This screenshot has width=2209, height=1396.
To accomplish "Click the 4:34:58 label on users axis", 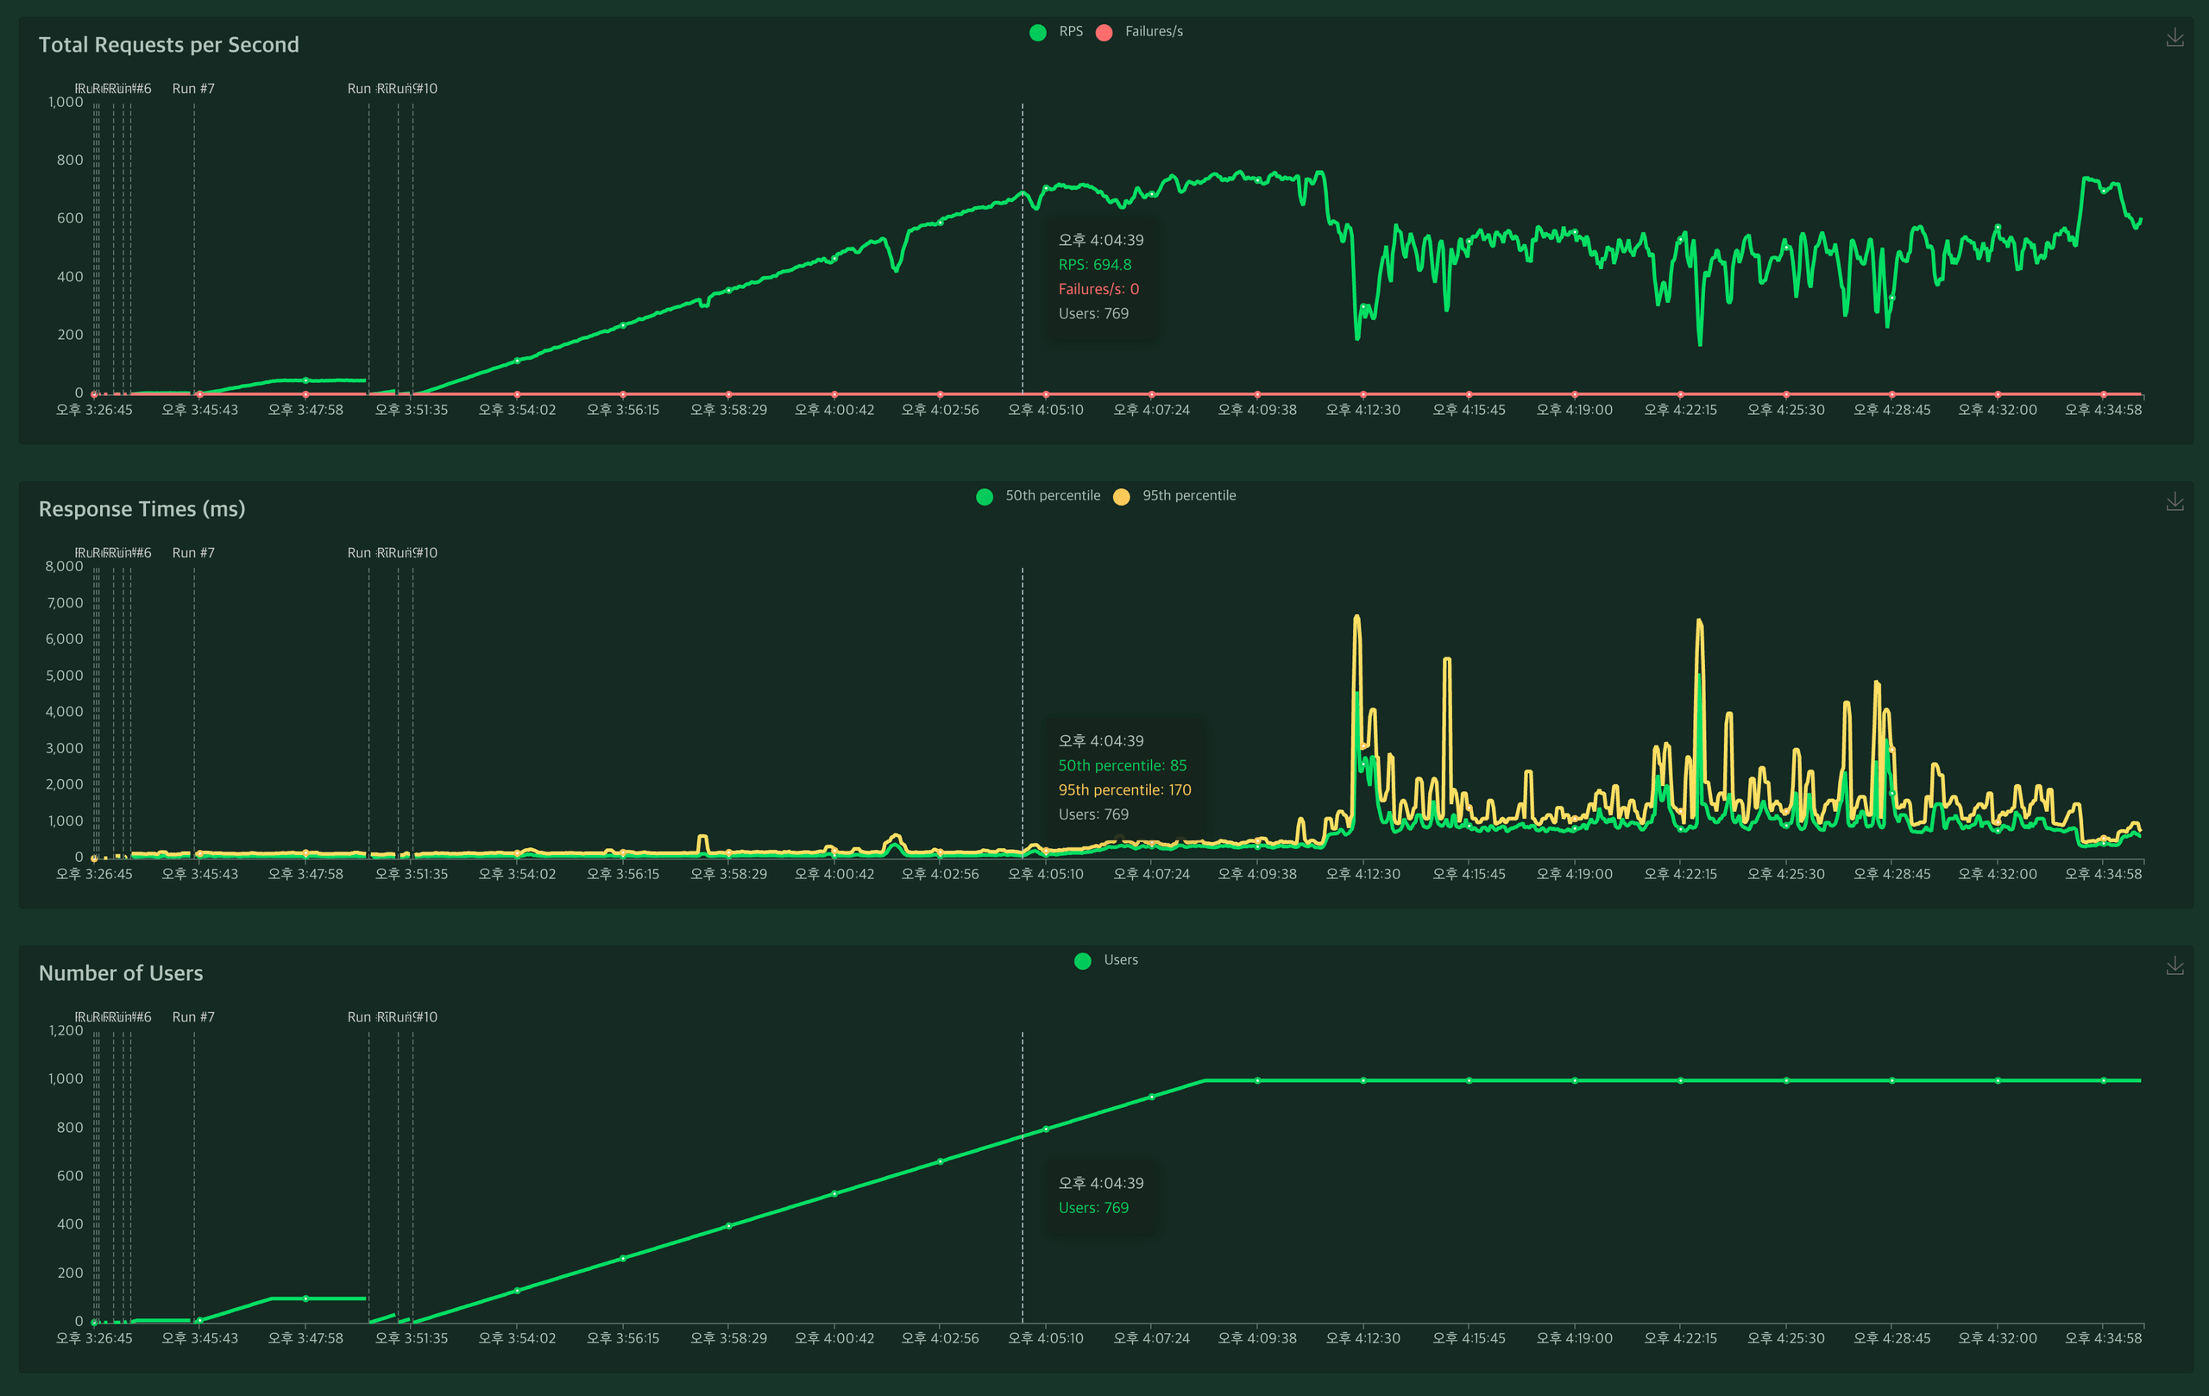I will 2103,1338.
